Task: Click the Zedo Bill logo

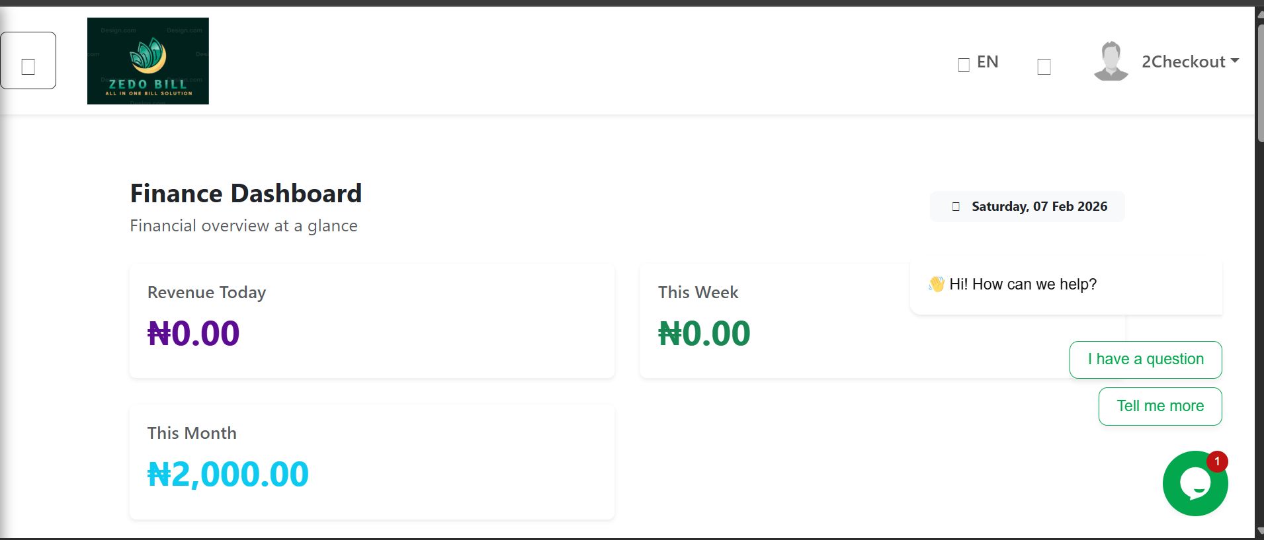Action: (148, 61)
